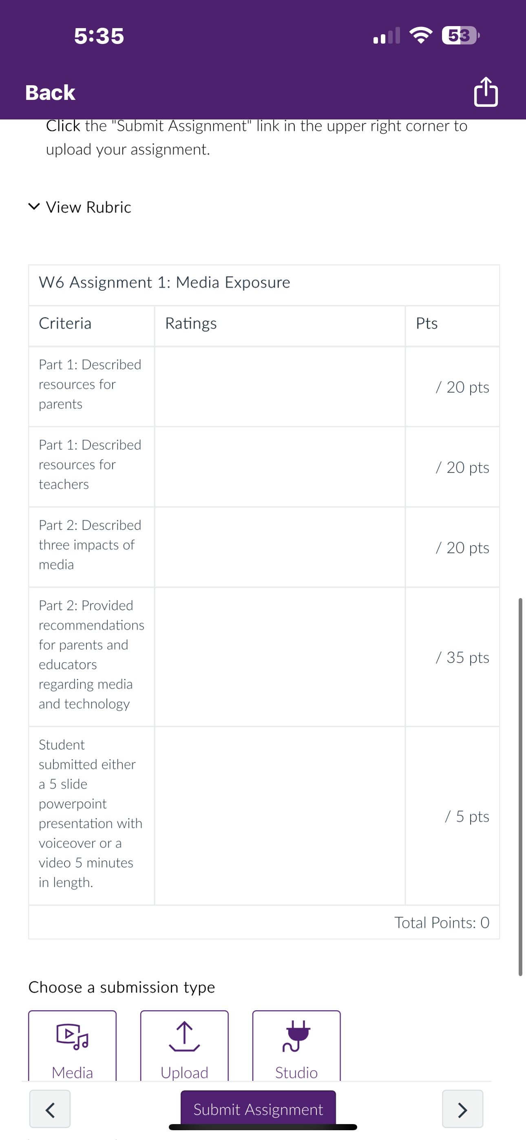Tap the battery indicator icon

pyautogui.click(x=460, y=35)
